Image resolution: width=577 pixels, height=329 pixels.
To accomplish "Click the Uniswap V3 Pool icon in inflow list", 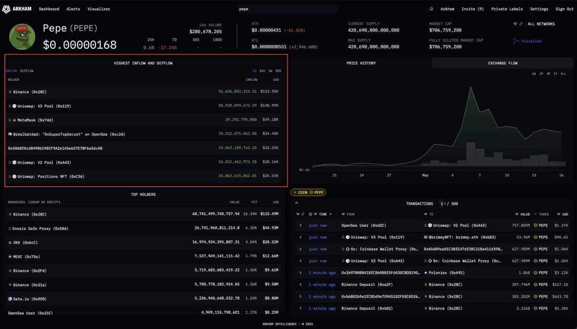I will [x=14, y=106].
